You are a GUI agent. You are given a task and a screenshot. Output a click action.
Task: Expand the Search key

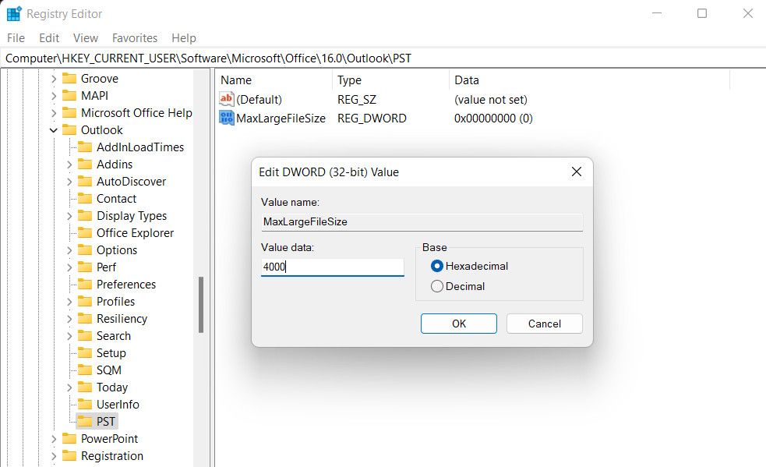69,336
